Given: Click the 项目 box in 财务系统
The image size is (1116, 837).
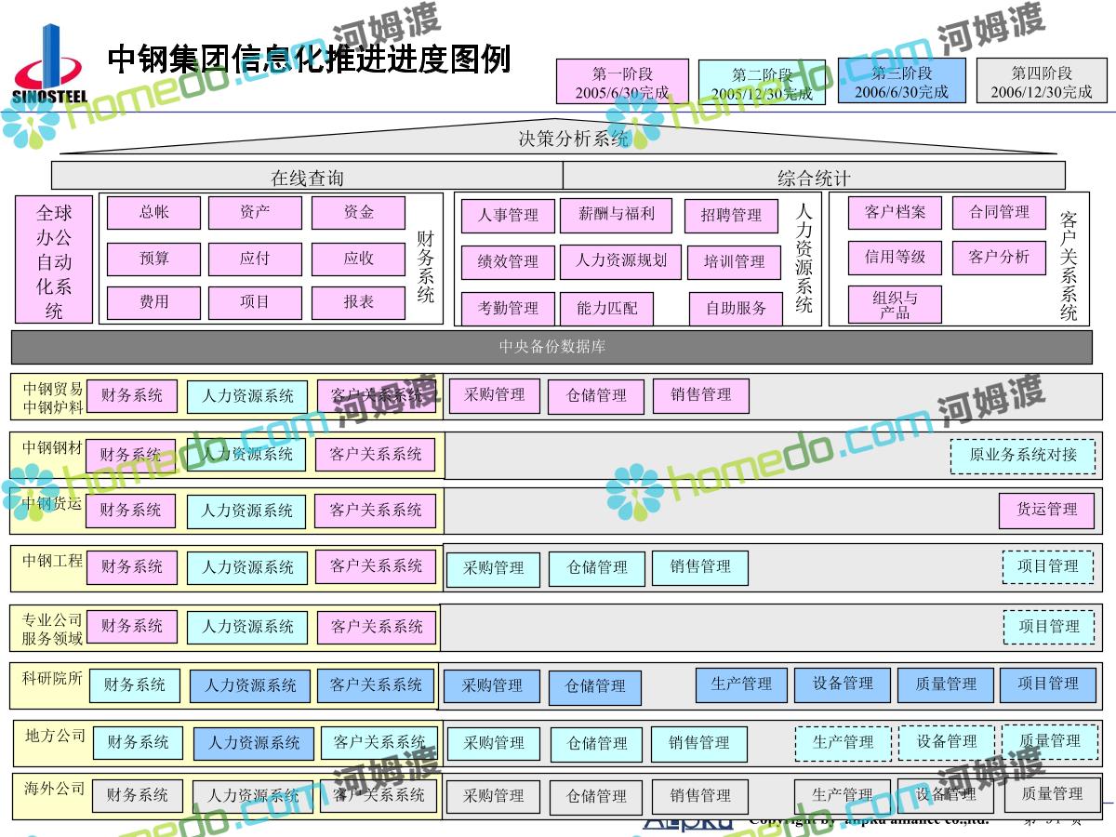Looking at the screenshot, I should pos(255,303).
